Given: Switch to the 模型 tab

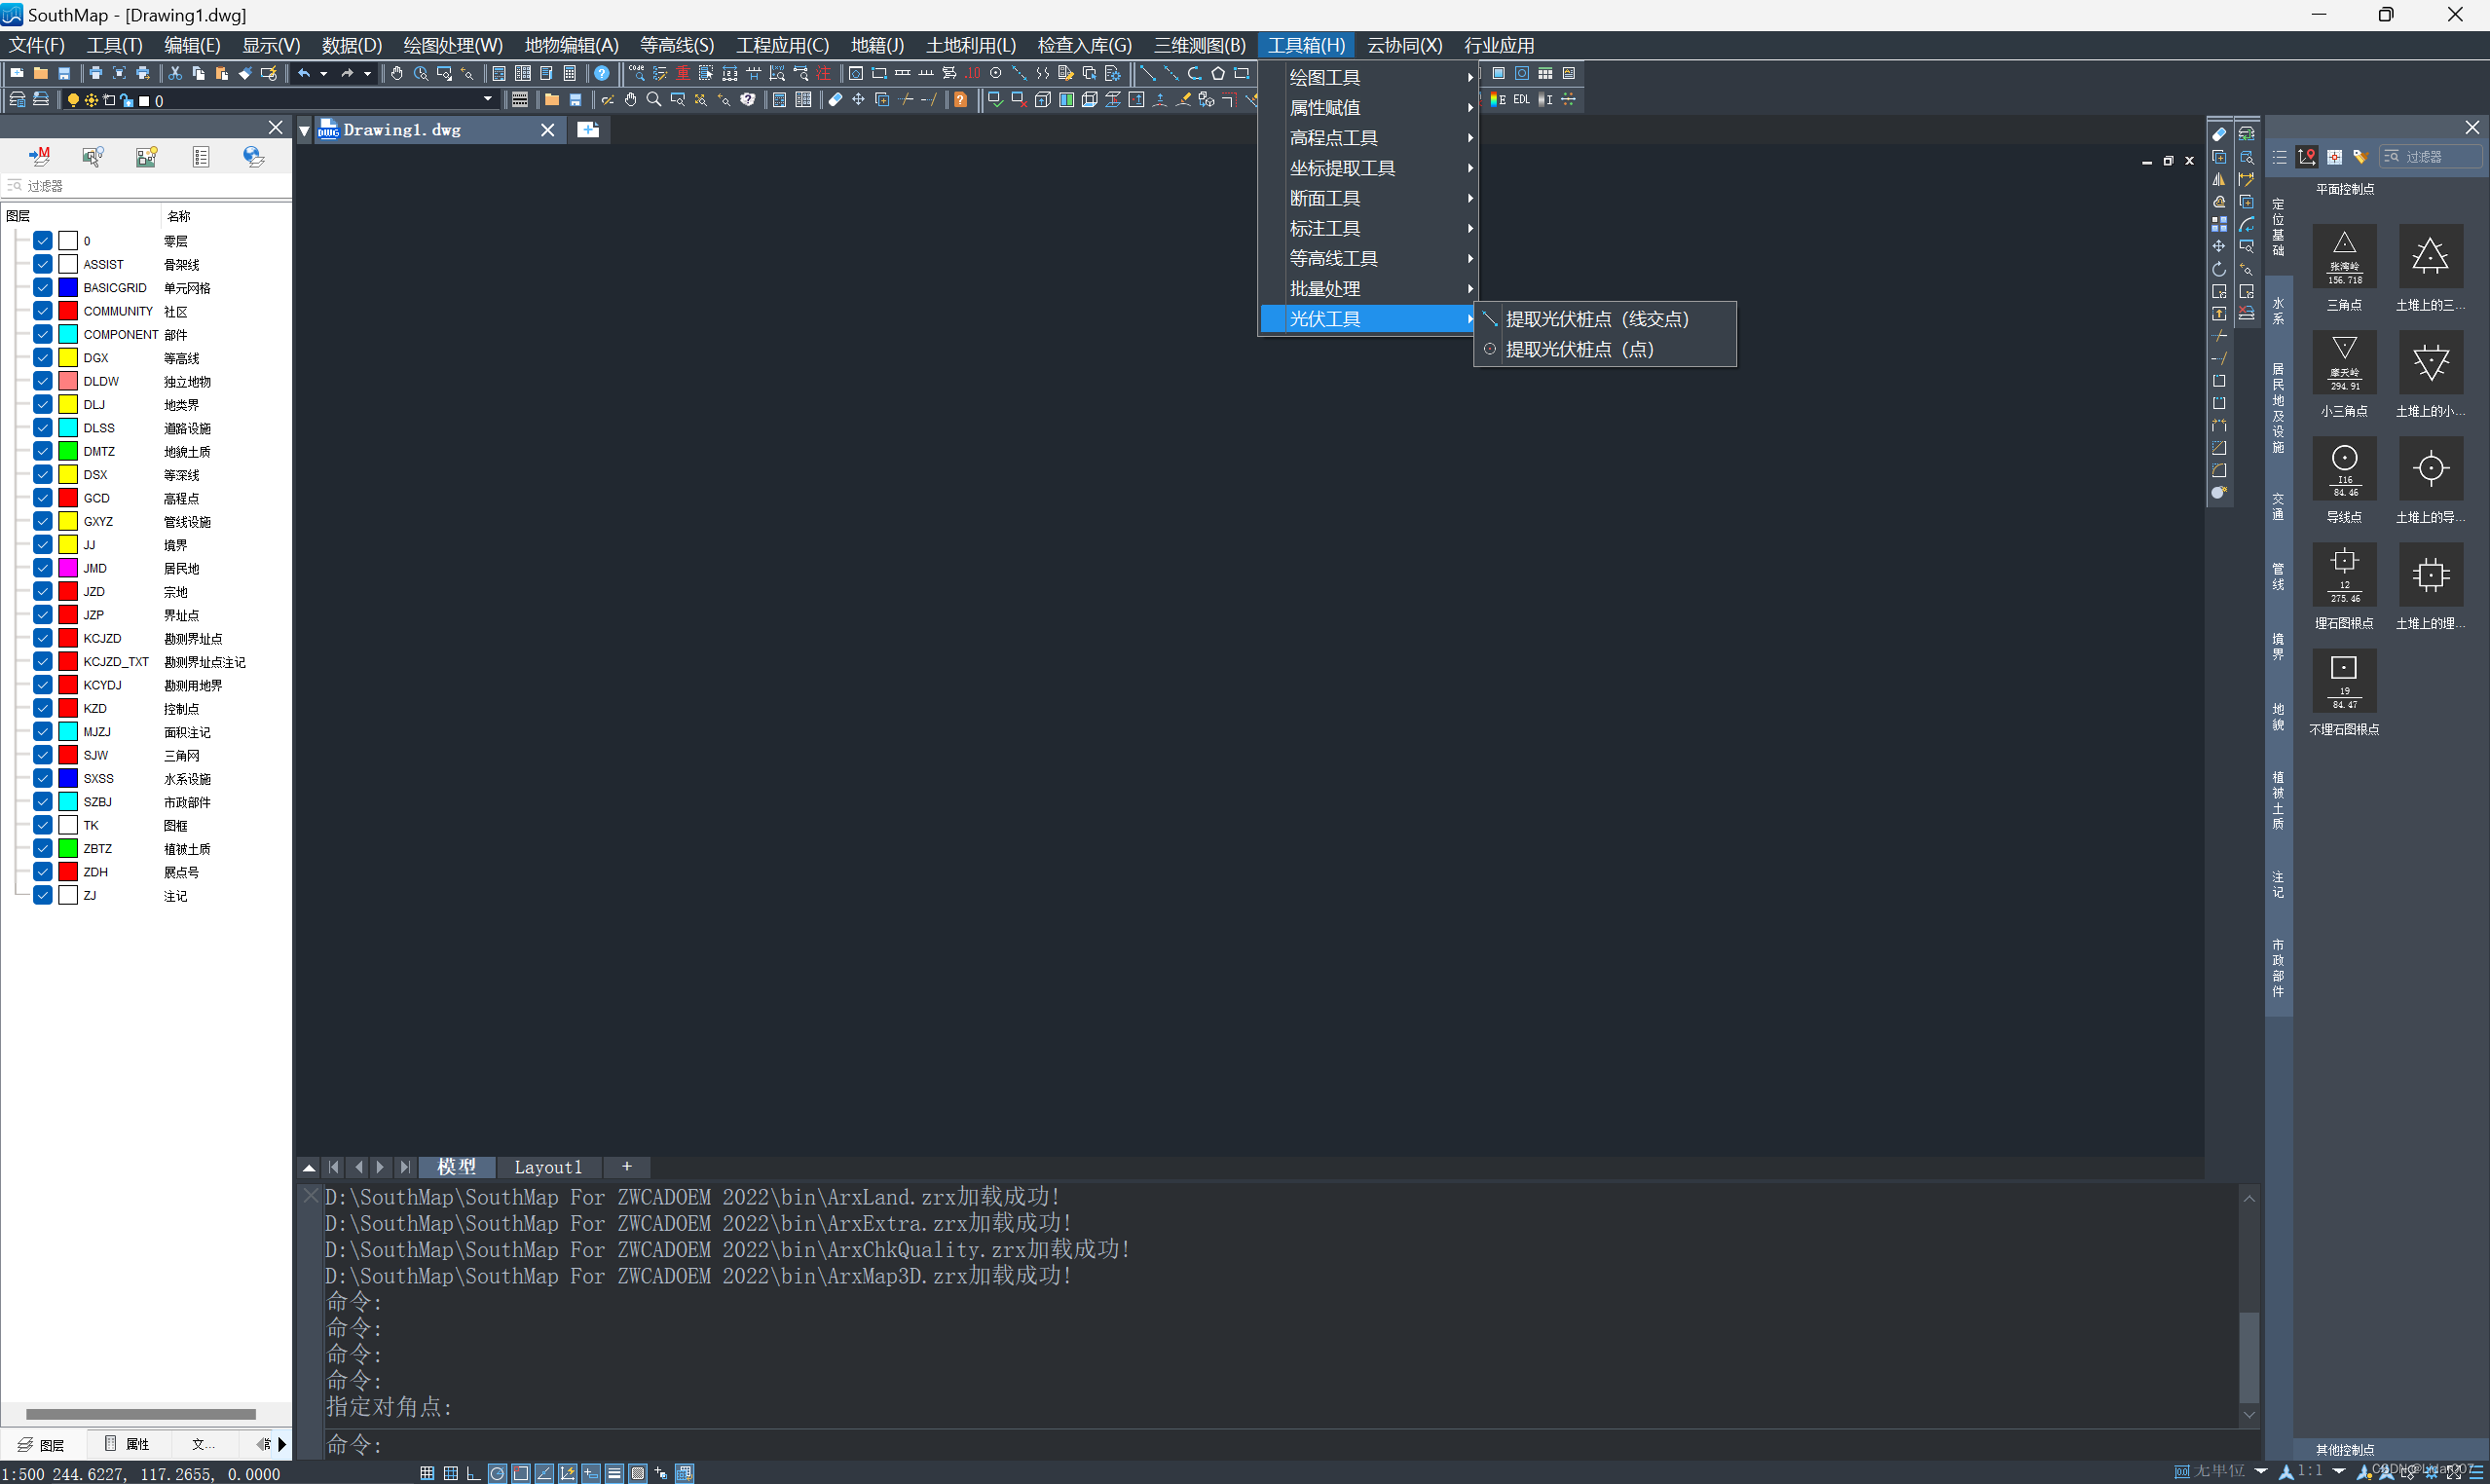Looking at the screenshot, I should 457,1167.
